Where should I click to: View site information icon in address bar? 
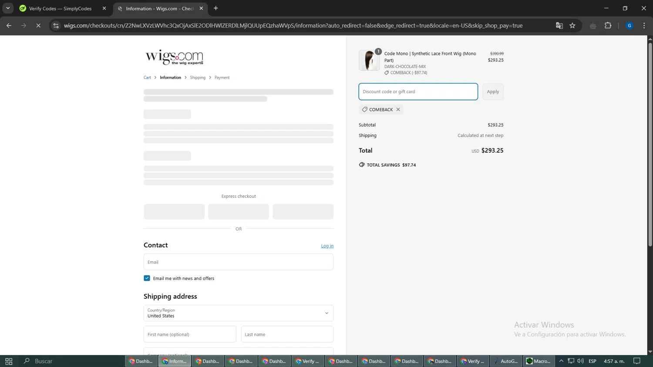[x=56, y=26]
